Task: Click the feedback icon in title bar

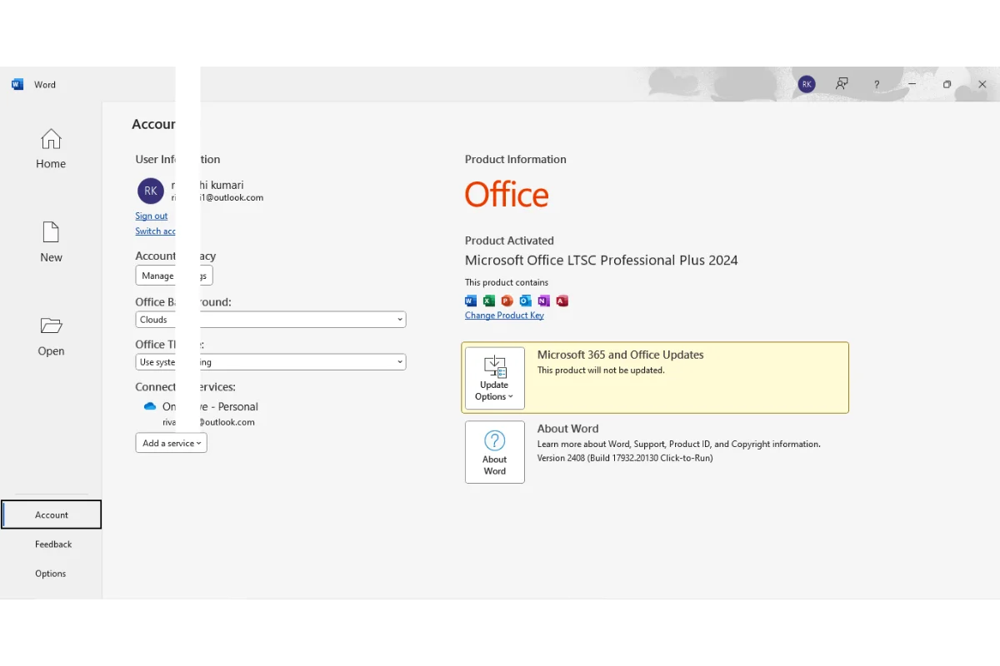Action: [x=842, y=84]
